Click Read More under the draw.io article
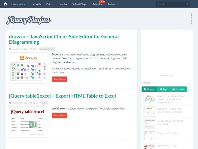This screenshot has height=149, width=198. [59, 79]
